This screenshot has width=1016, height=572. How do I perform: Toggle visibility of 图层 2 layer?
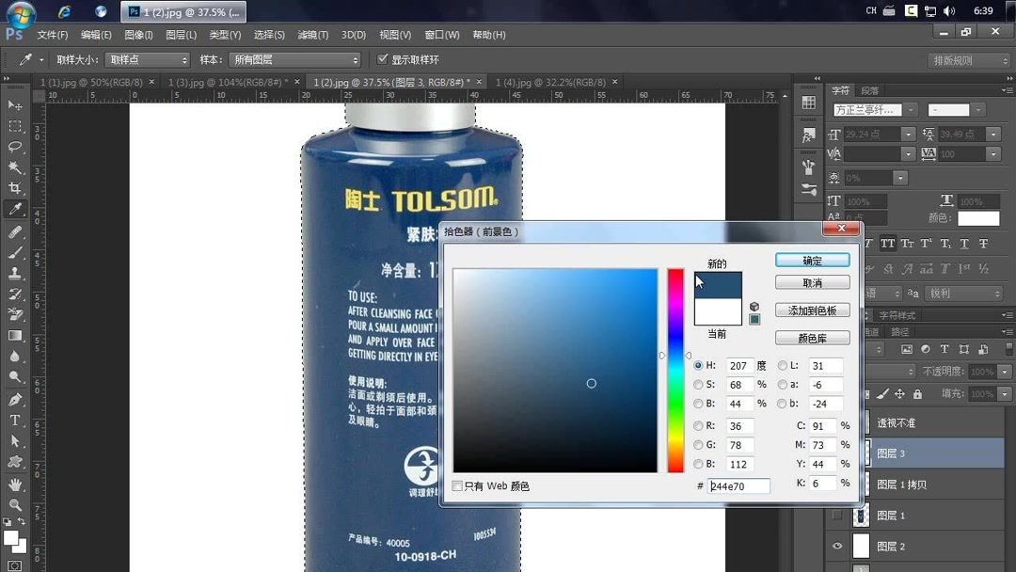tap(837, 546)
